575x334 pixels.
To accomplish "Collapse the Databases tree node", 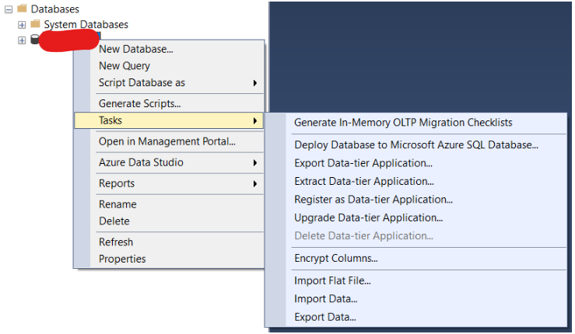I will tap(8, 9).
